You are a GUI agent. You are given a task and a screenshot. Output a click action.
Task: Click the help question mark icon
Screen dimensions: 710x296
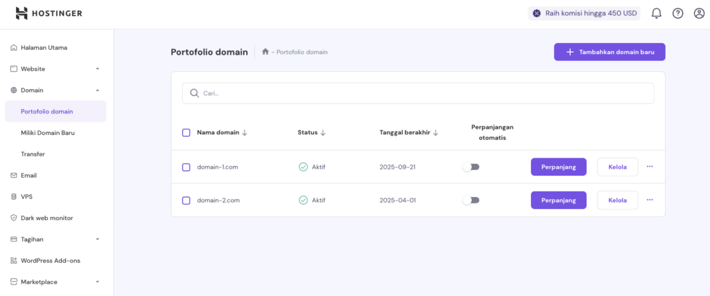click(x=677, y=13)
